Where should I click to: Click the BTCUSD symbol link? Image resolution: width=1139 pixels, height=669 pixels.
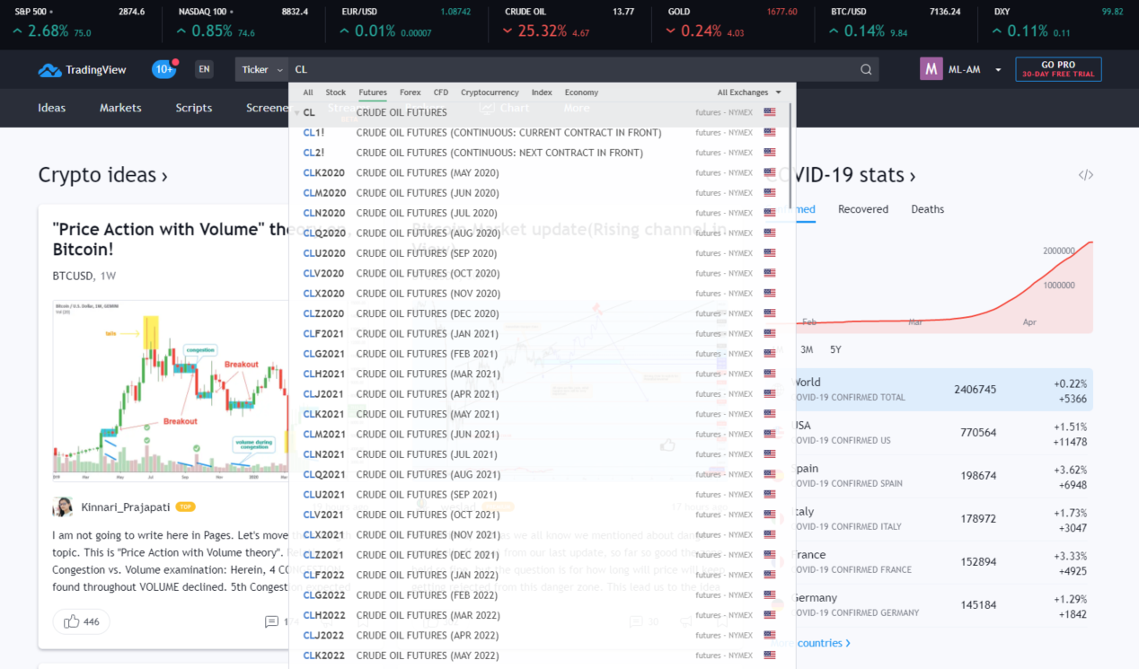(x=73, y=276)
